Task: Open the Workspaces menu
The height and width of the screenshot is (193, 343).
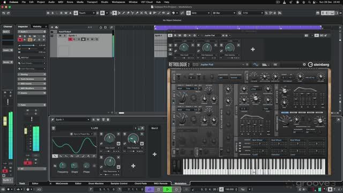Action: coord(118,2)
